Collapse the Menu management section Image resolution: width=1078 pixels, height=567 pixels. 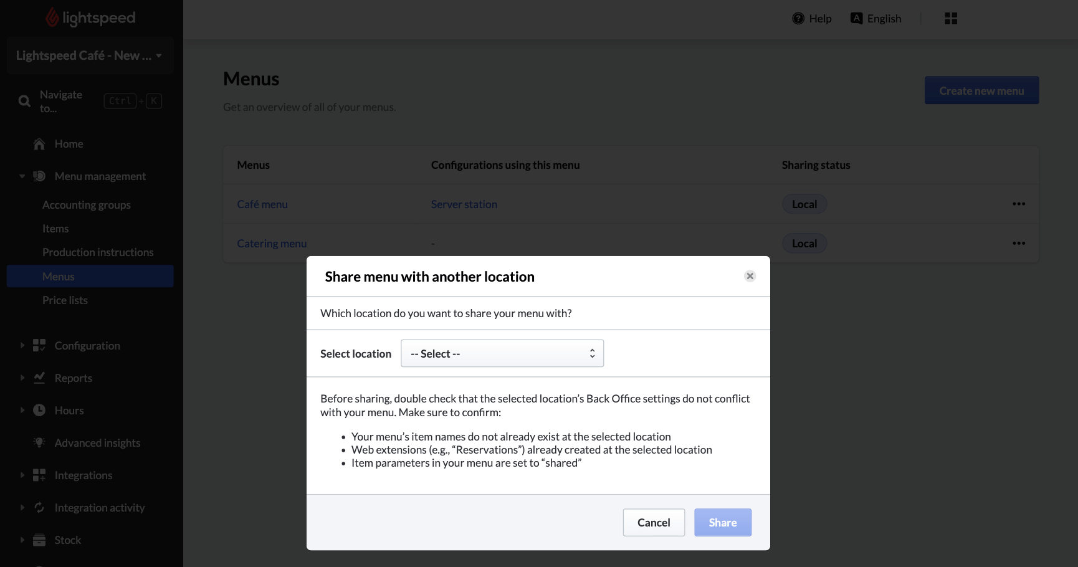tap(22, 176)
